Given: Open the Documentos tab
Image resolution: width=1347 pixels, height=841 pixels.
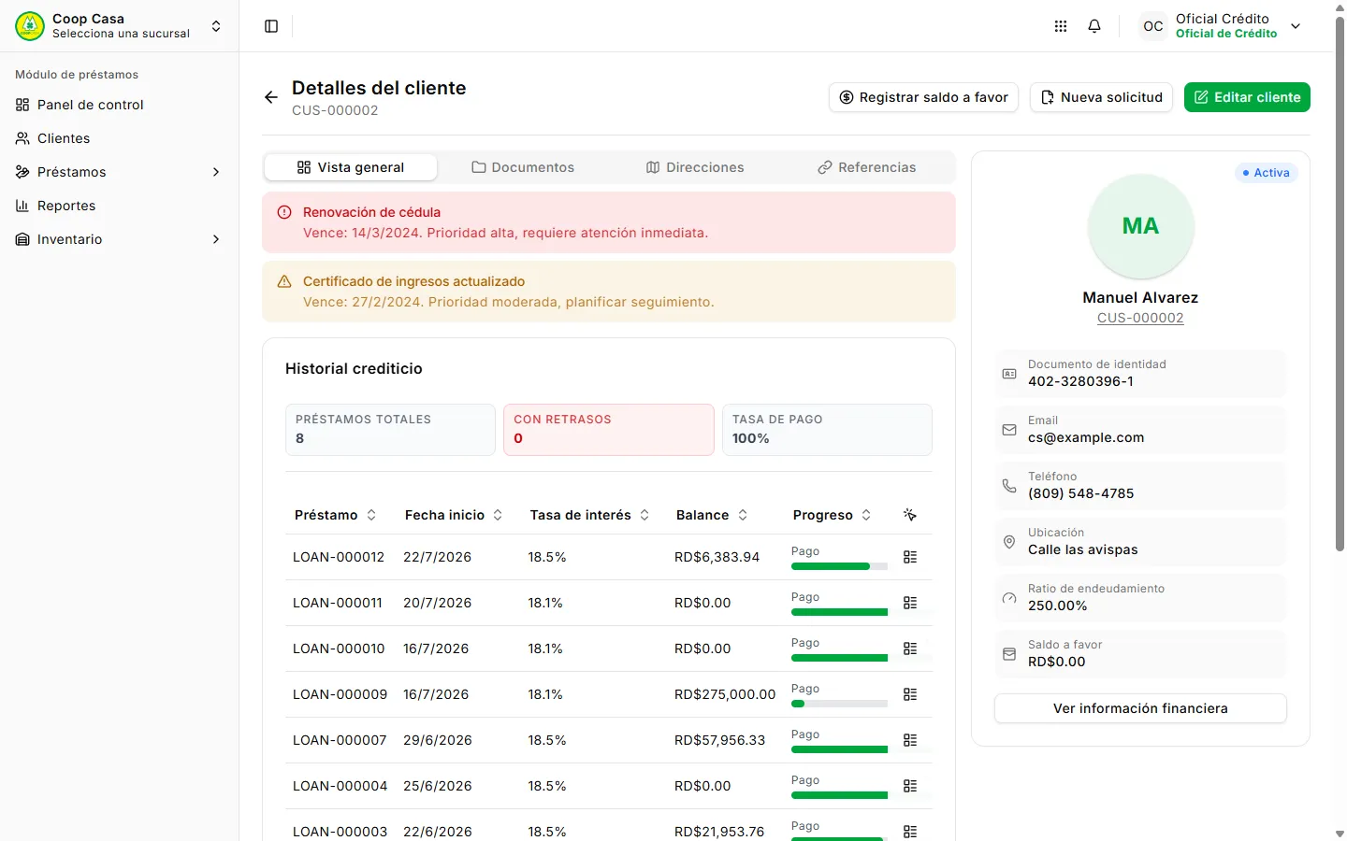Looking at the screenshot, I should [523, 167].
